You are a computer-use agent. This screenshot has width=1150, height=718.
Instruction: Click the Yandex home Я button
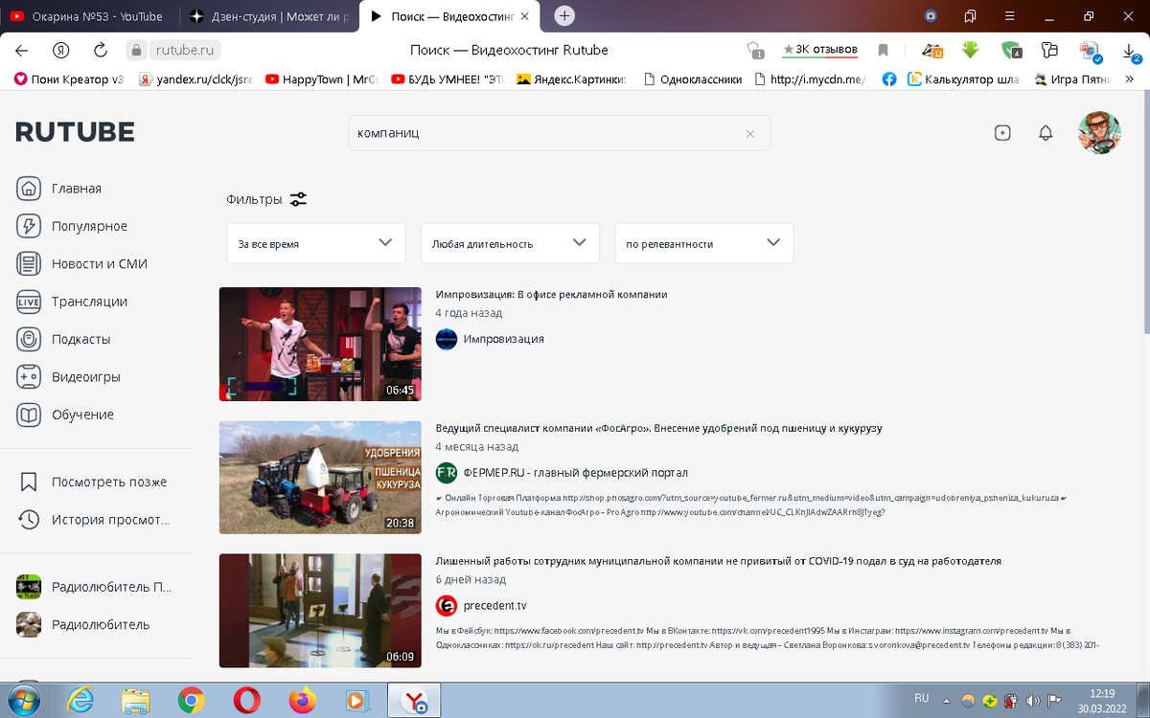tap(60, 50)
